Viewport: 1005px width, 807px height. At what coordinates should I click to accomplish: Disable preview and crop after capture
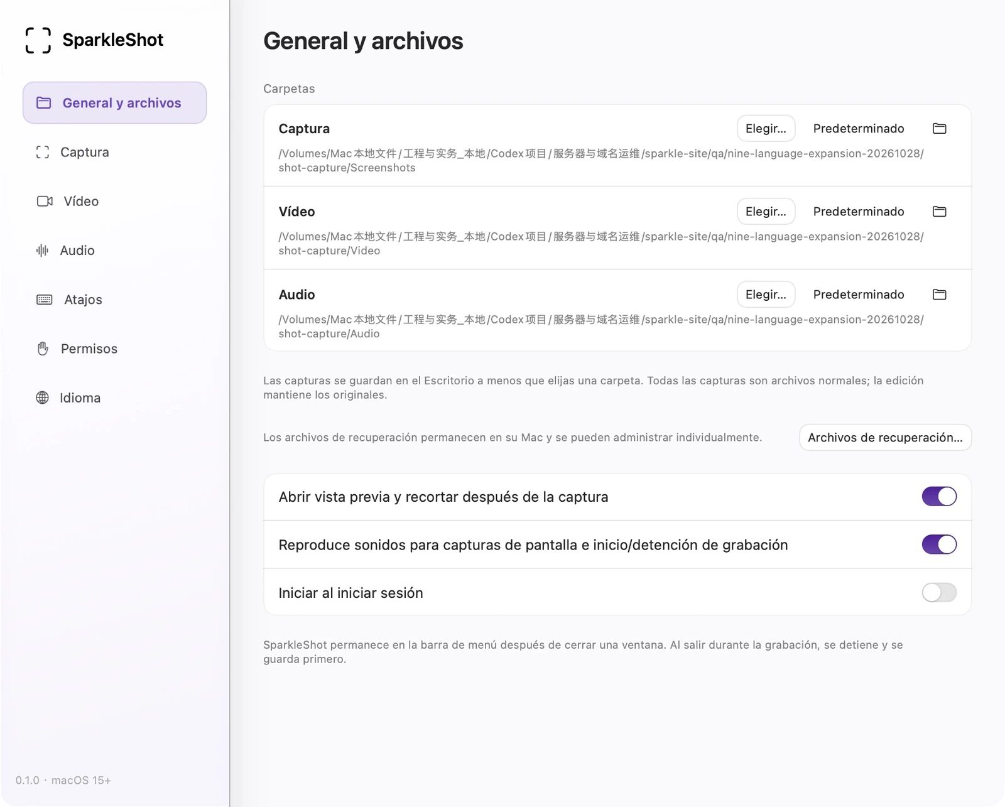pyautogui.click(x=939, y=497)
